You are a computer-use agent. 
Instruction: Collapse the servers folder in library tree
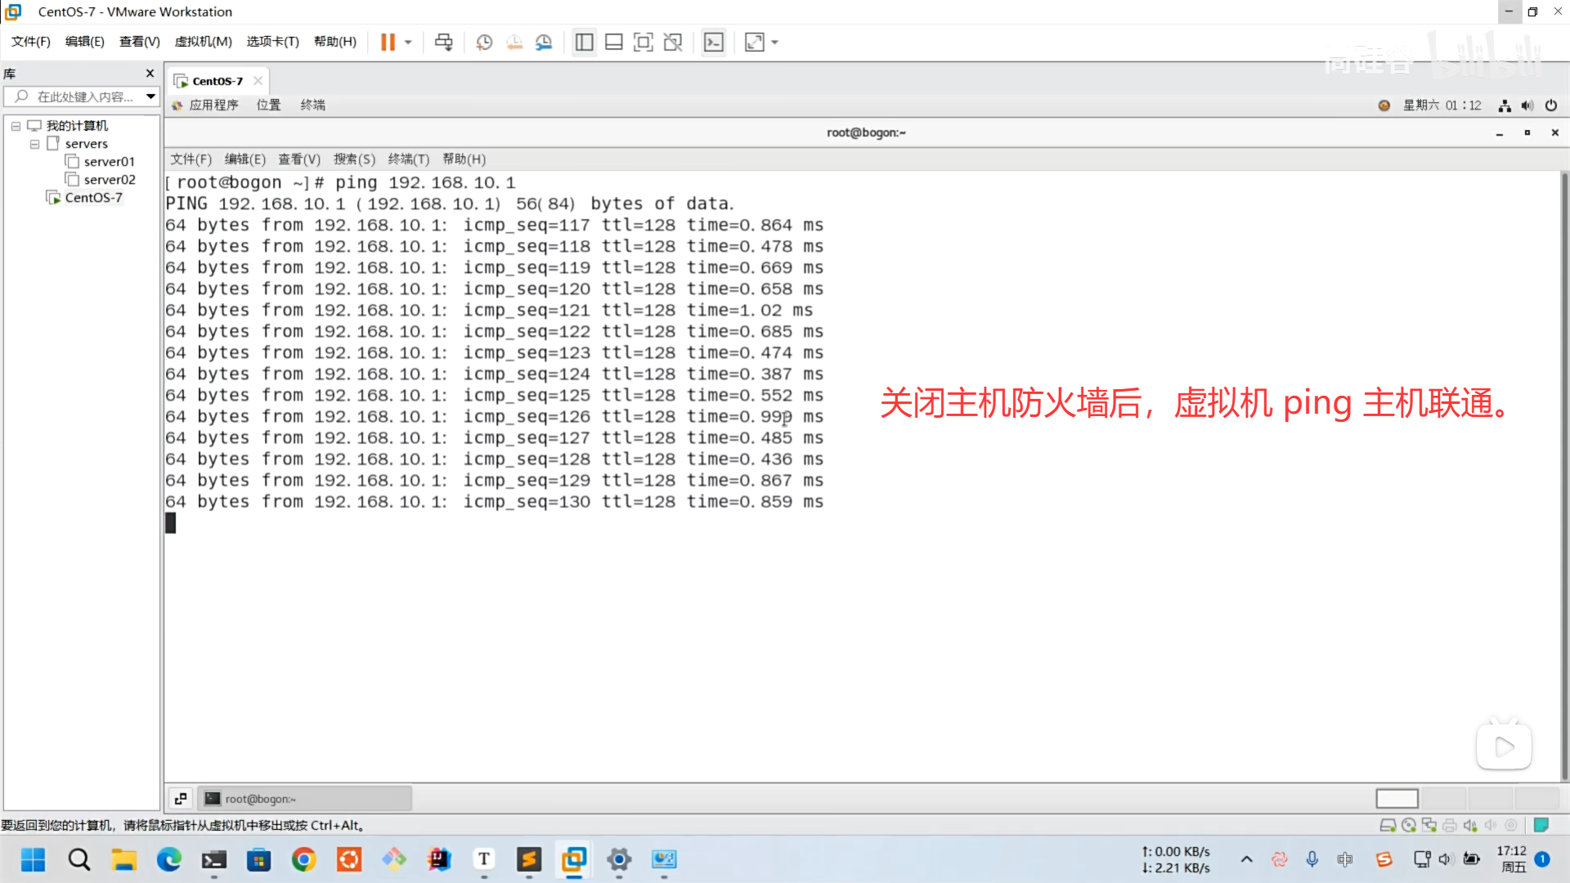[x=34, y=144]
